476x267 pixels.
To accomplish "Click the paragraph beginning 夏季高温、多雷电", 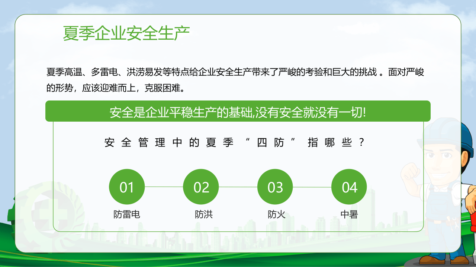I will pyautogui.click(x=235, y=80).
